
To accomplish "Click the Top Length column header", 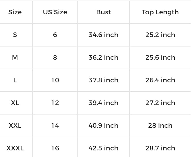I will (x=160, y=12).
